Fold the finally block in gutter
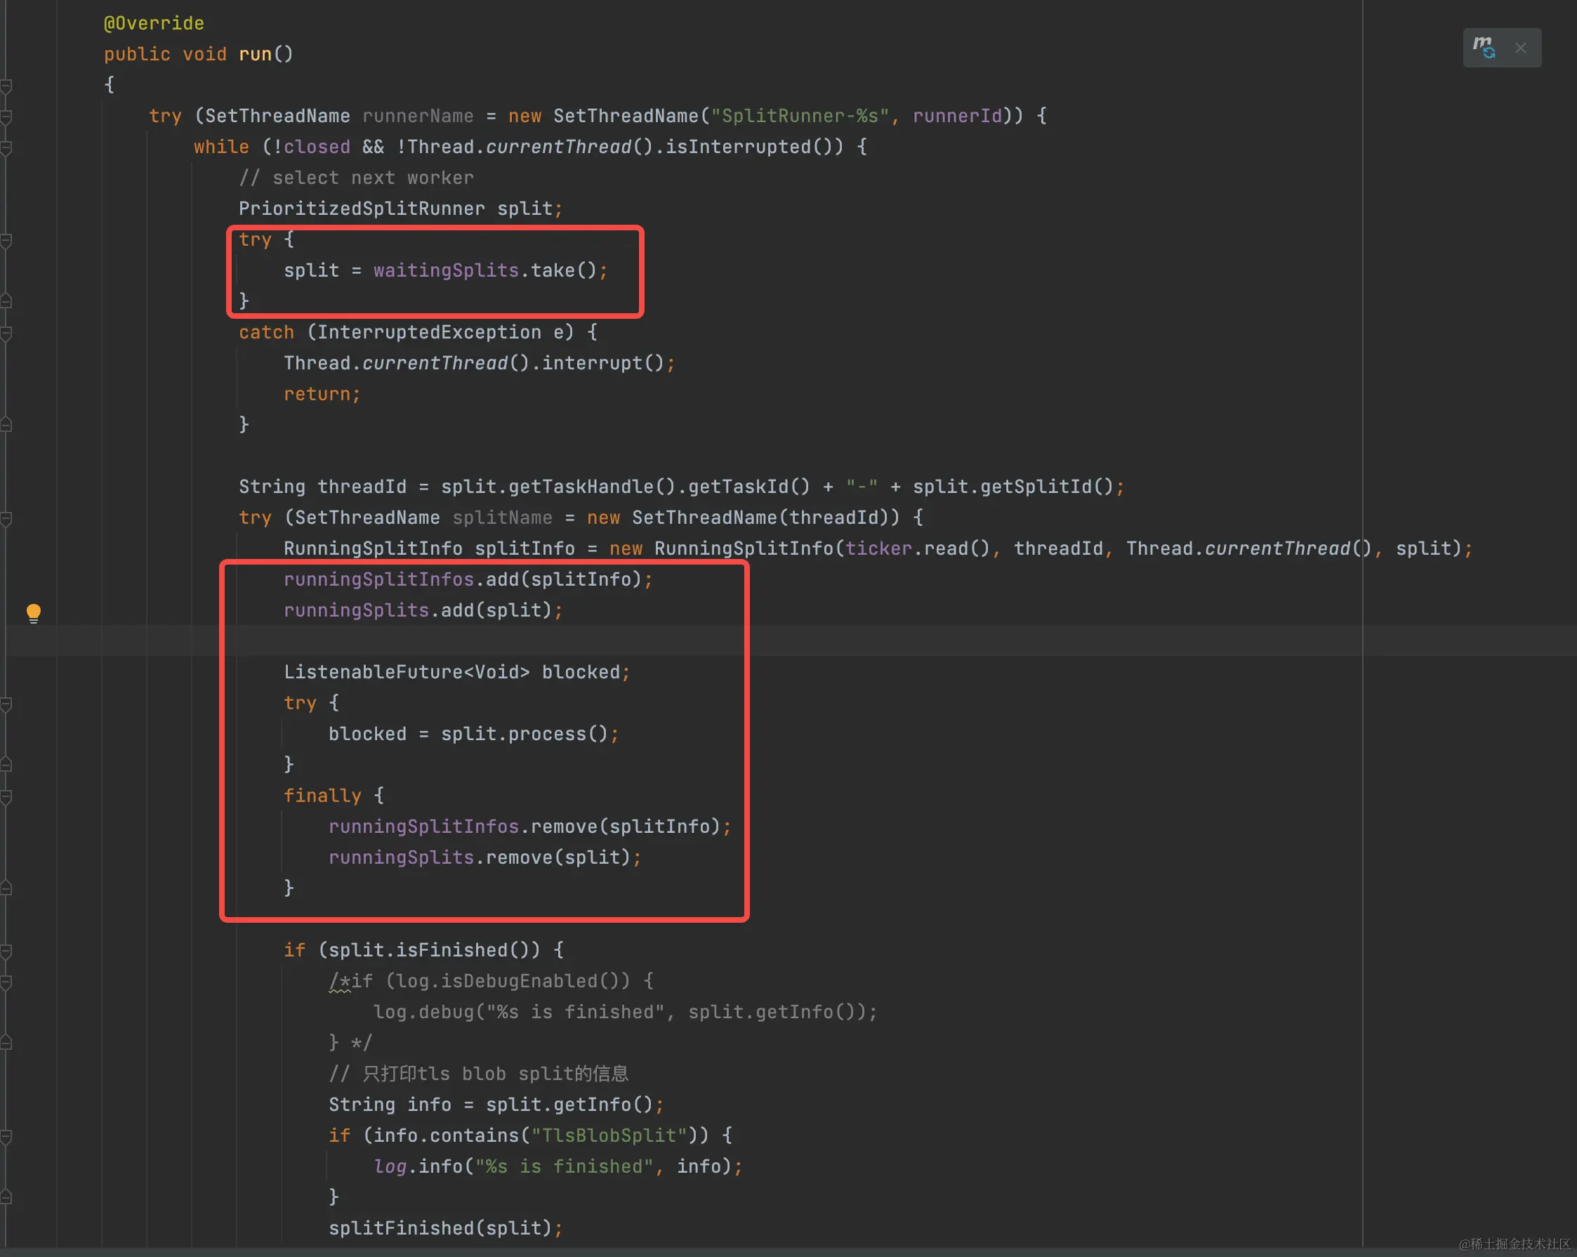Viewport: 1577px width, 1257px height. click(x=6, y=796)
